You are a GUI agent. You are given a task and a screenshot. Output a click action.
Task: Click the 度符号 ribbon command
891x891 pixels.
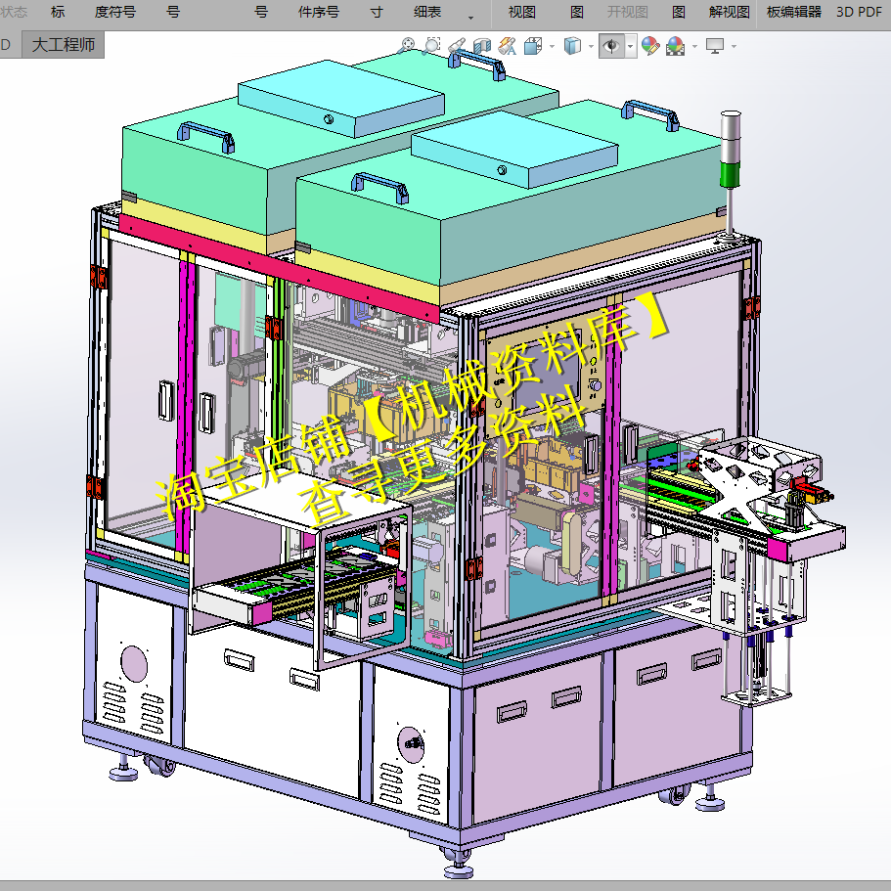pos(115,12)
